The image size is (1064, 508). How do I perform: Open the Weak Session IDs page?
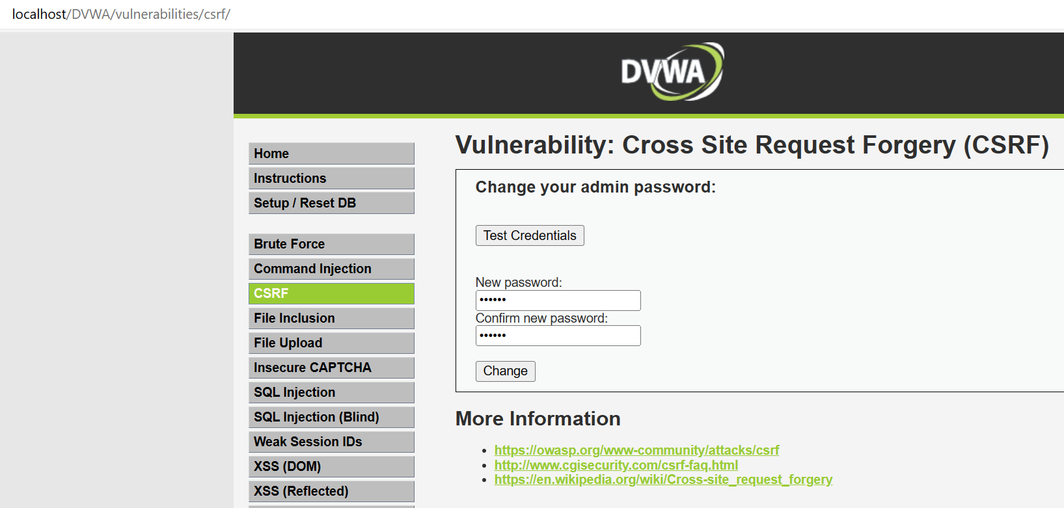331,442
